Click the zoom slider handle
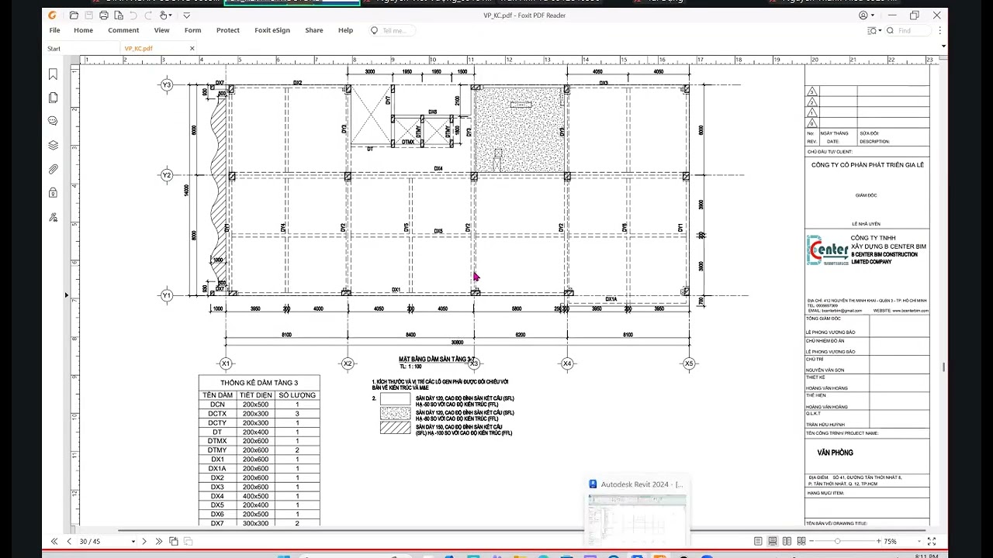993x558 pixels. (x=837, y=541)
